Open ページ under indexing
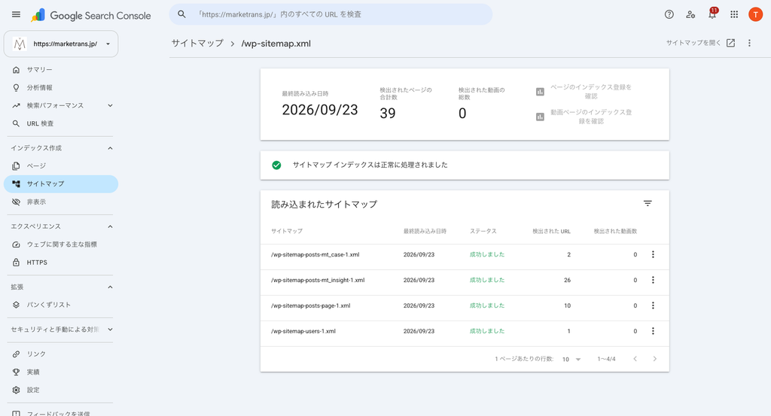Image resolution: width=771 pixels, height=416 pixels. [61, 165]
